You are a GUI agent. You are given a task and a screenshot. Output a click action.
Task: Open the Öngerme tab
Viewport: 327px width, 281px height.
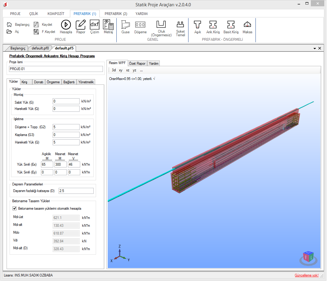[53, 82]
